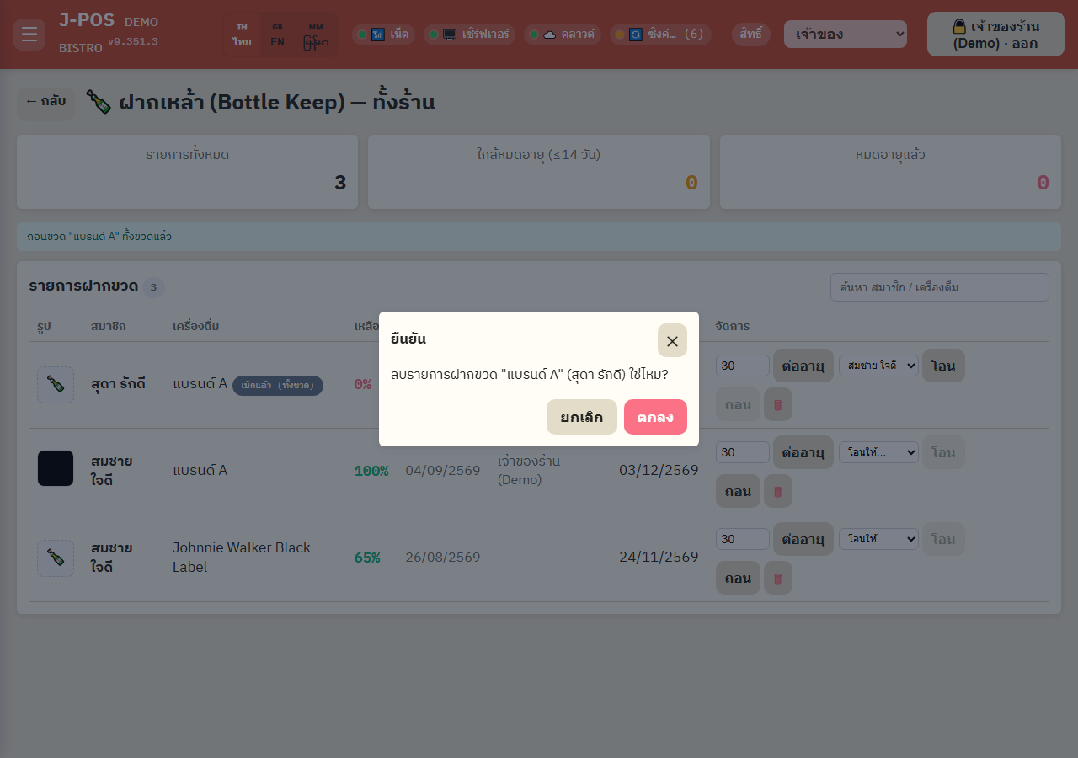Image resolution: width=1078 pixels, height=758 pixels.
Task: Extend expiry (ต่ออายุ) in the สุดา รักดี row
Action: (x=803, y=366)
